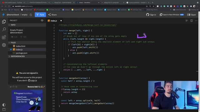
Task: Share the project
Action: coord(52,15)
